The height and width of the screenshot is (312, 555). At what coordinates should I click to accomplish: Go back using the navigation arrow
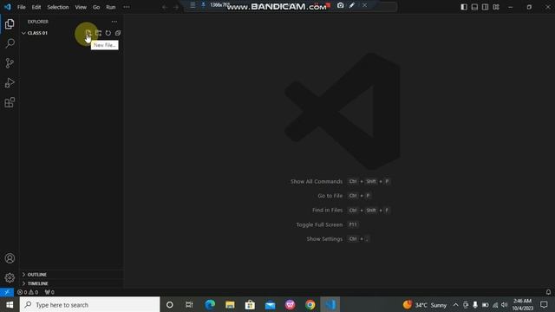tap(165, 7)
